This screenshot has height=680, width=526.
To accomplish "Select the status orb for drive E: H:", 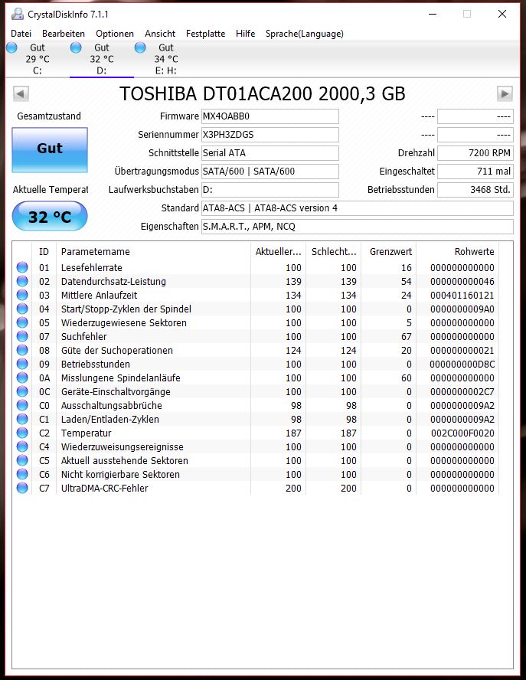I will tap(140, 47).
